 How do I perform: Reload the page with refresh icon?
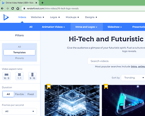pos(13,8)
